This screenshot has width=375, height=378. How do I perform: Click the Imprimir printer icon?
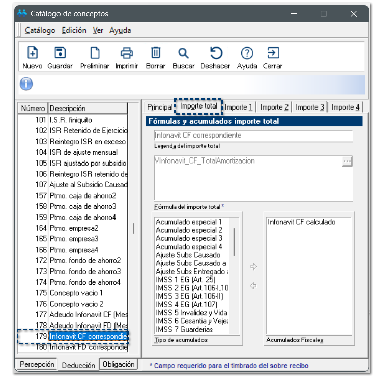pyautogui.click(x=126, y=53)
